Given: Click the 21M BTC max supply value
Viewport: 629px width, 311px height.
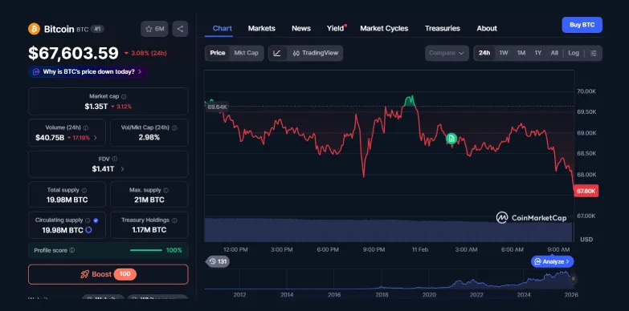Looking at the screenshot, I should [149, 200].
